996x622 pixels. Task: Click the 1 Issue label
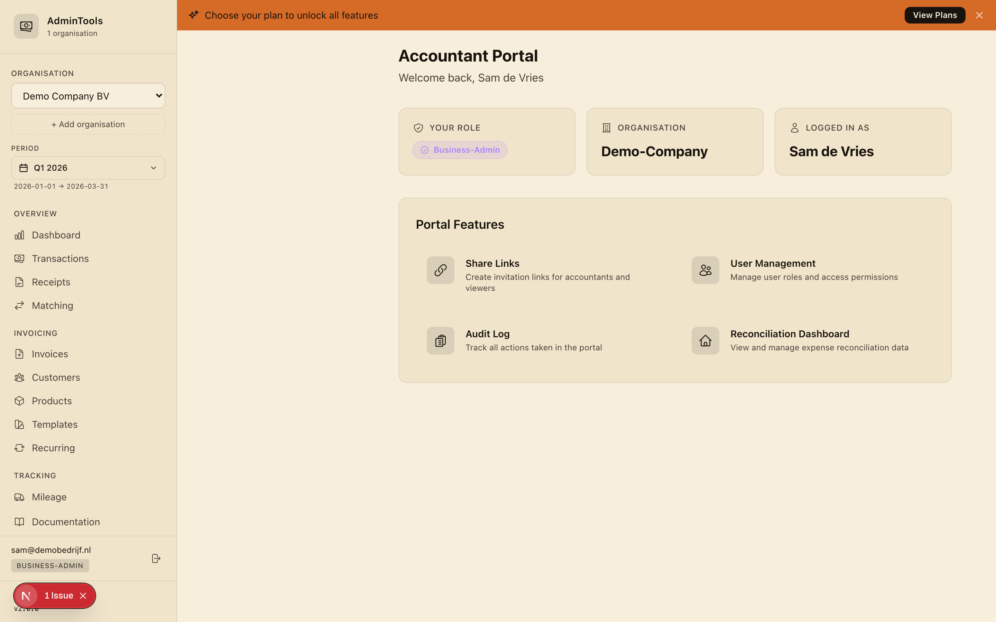point(59,596)
